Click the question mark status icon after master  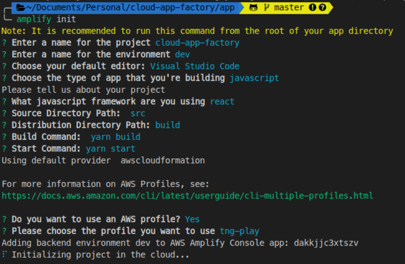point(322,7)
